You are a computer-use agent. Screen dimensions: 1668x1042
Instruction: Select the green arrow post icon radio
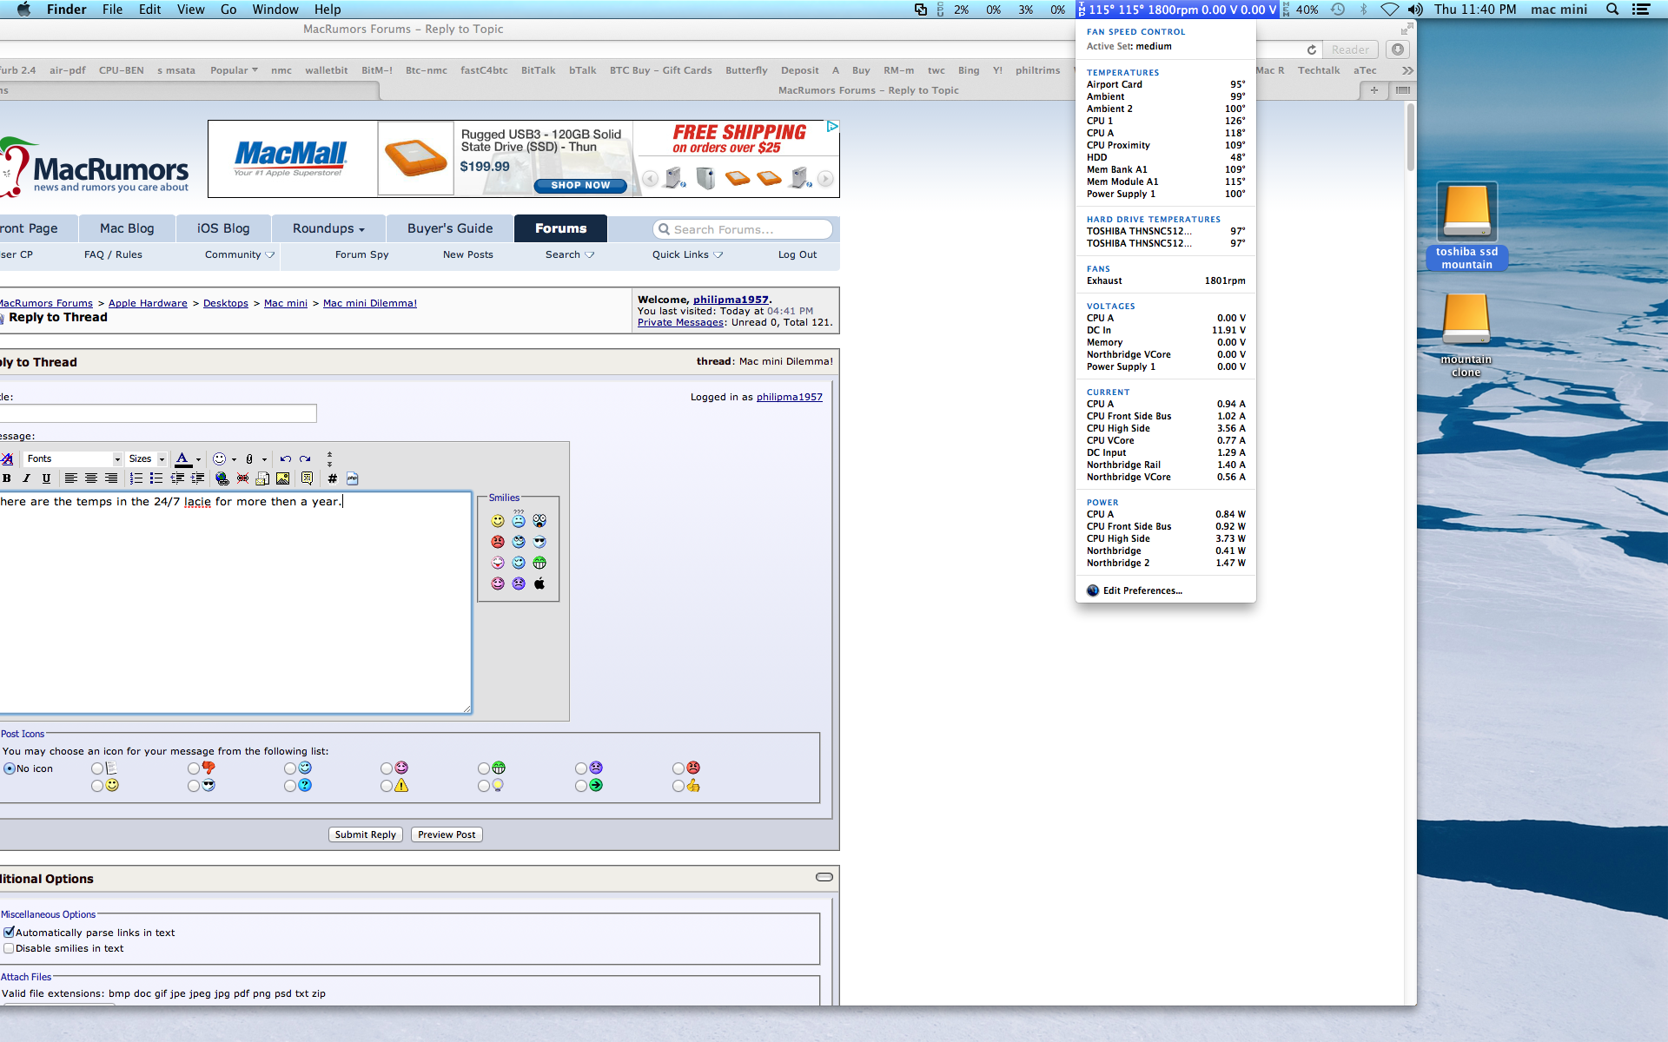point(581,786)
